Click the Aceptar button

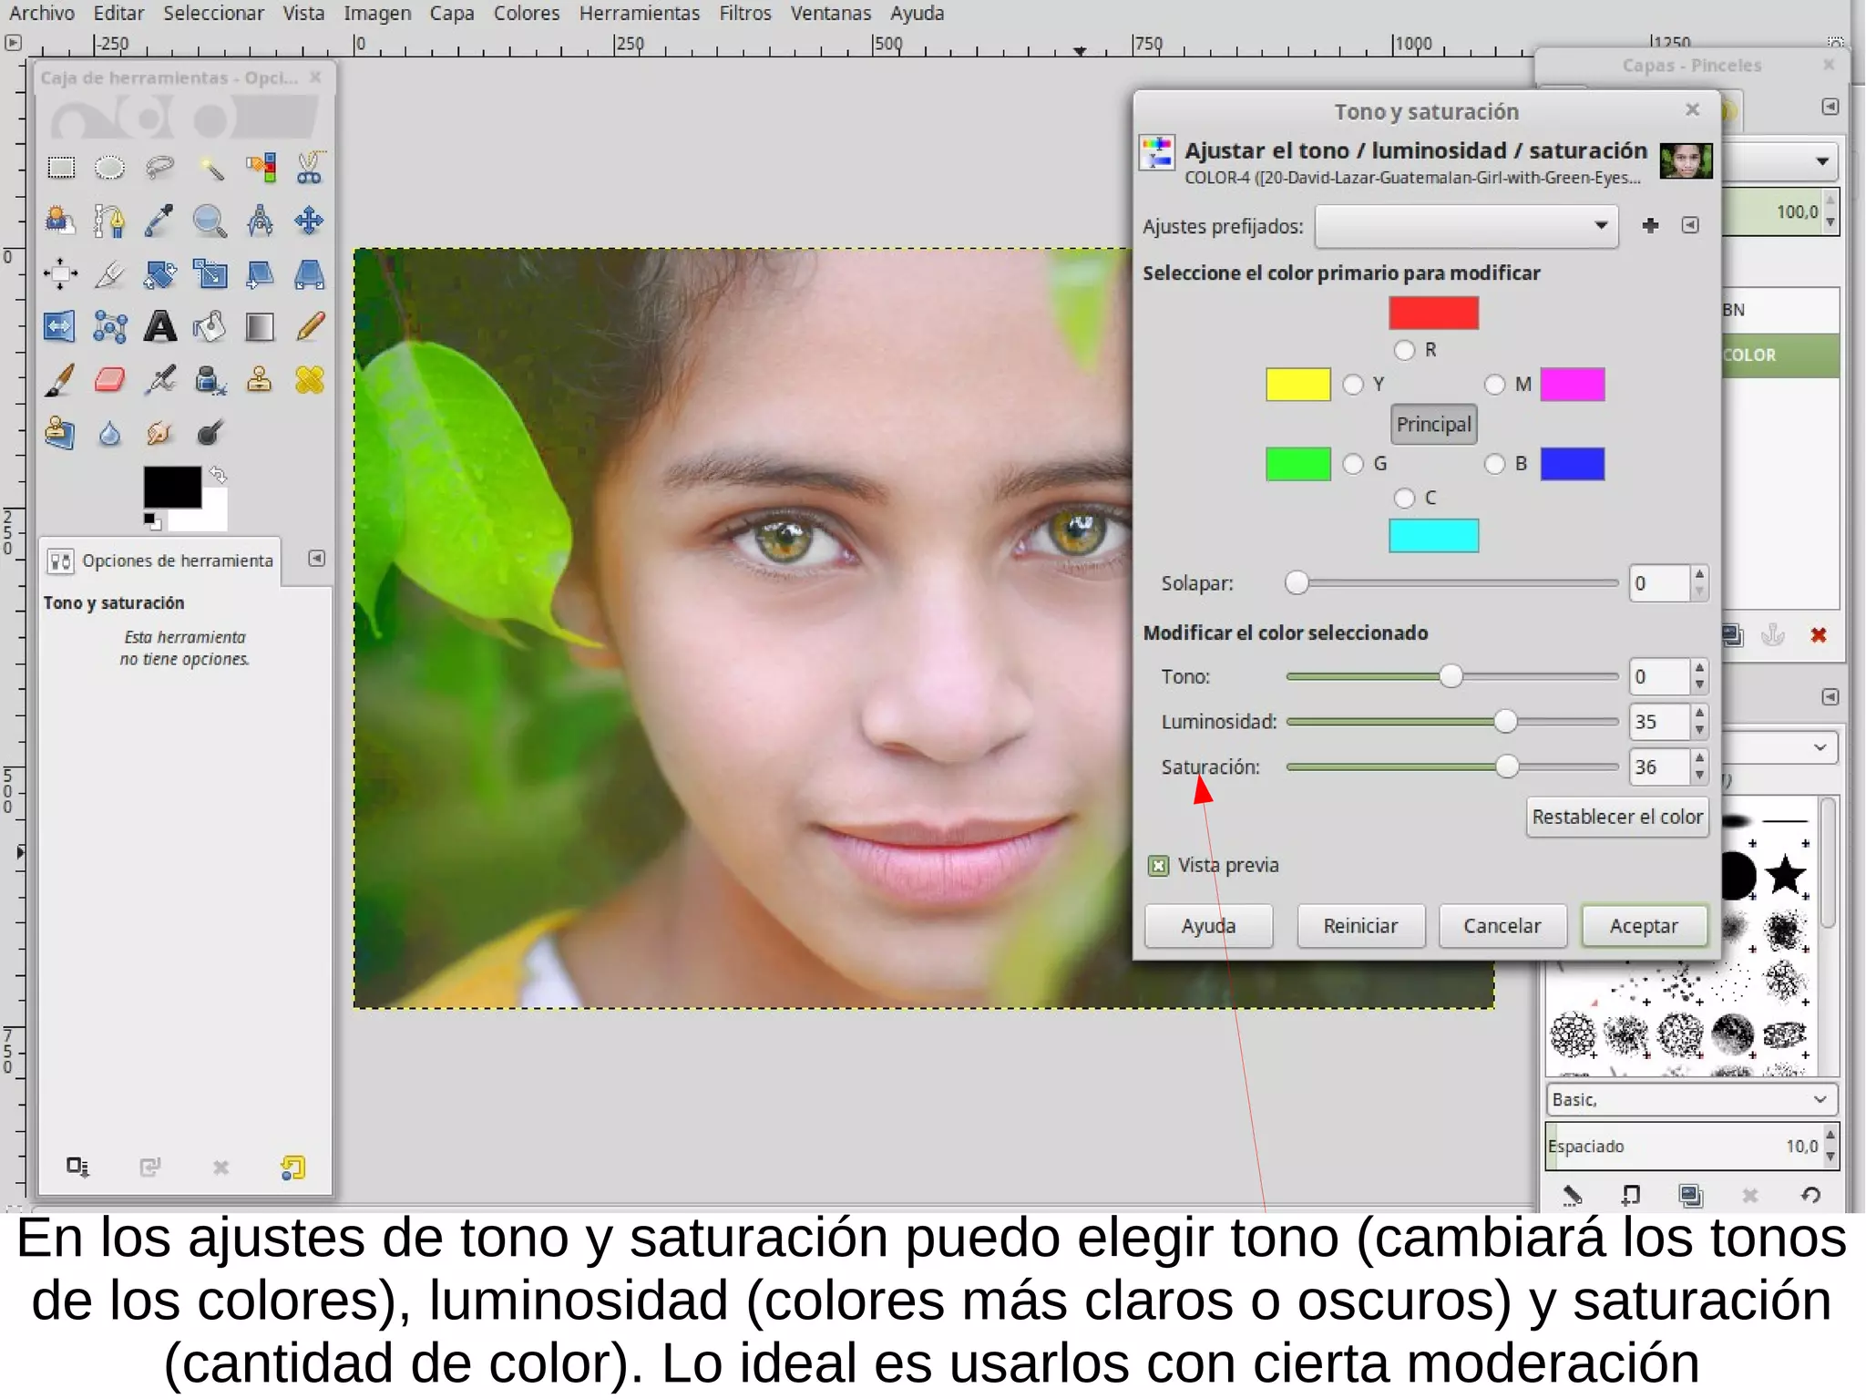point(1645,926)
